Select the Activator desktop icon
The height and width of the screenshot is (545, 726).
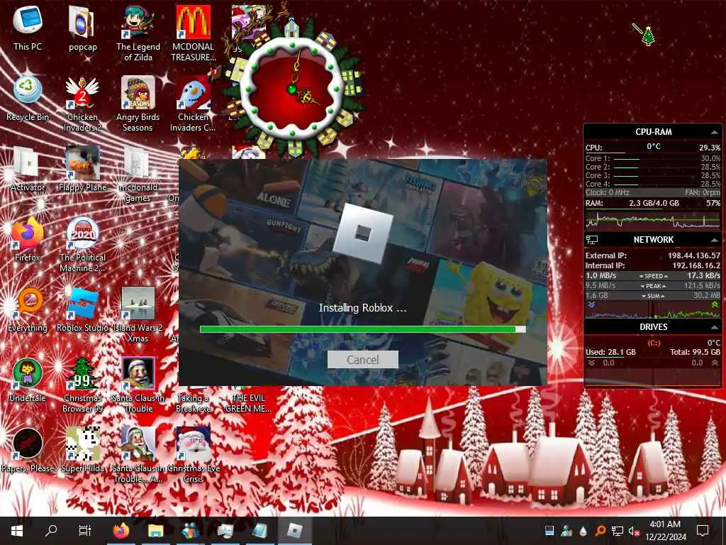28,169
